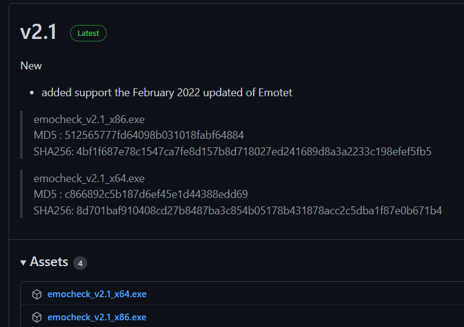
Task: Click the Assets count badge showing 4
Action: [80, 263]
